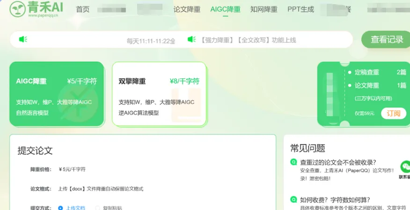
Task: Click the 查看记录 button
Action: 387,39
